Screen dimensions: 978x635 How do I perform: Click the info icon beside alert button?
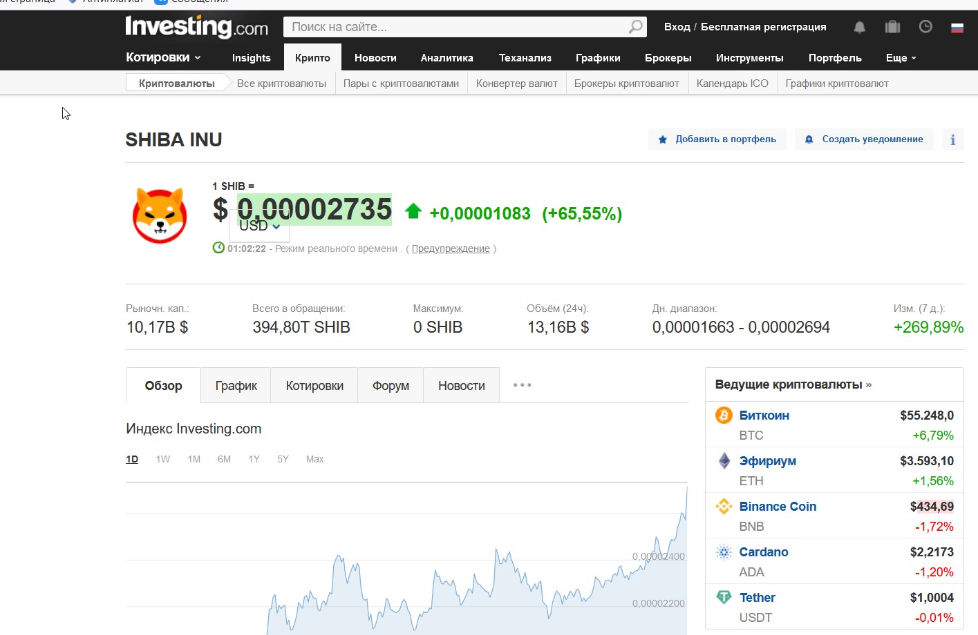tap(952, 139)
